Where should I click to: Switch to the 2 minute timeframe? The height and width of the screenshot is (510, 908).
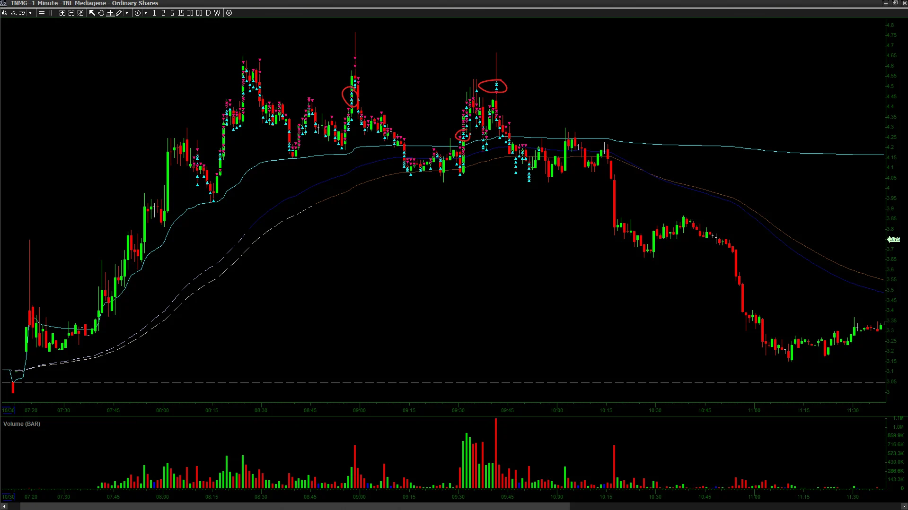coord(163,13)
